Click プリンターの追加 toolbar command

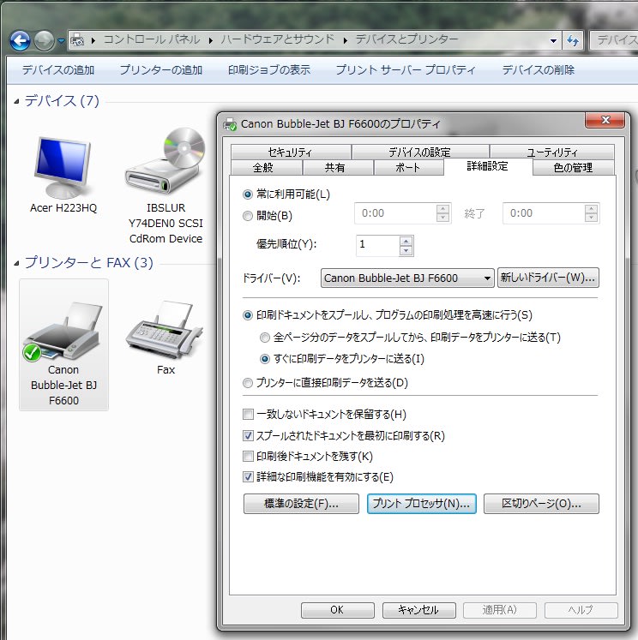click(161, 69)
